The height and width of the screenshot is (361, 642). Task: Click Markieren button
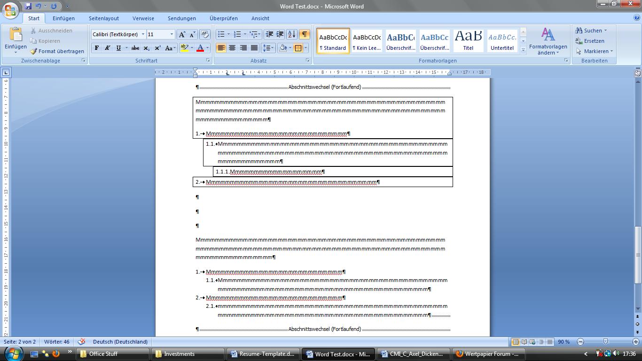595,51
